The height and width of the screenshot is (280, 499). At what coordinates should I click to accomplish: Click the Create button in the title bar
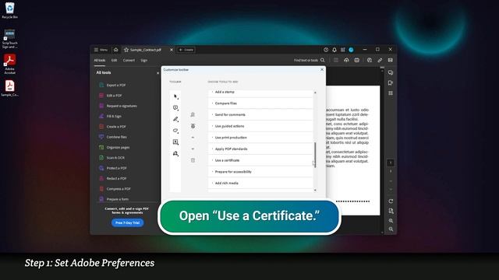point(186,50)
